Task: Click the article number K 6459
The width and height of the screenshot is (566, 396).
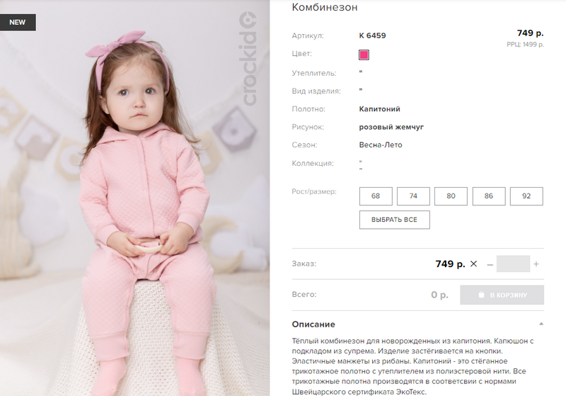Action: [x=372, y=35]
